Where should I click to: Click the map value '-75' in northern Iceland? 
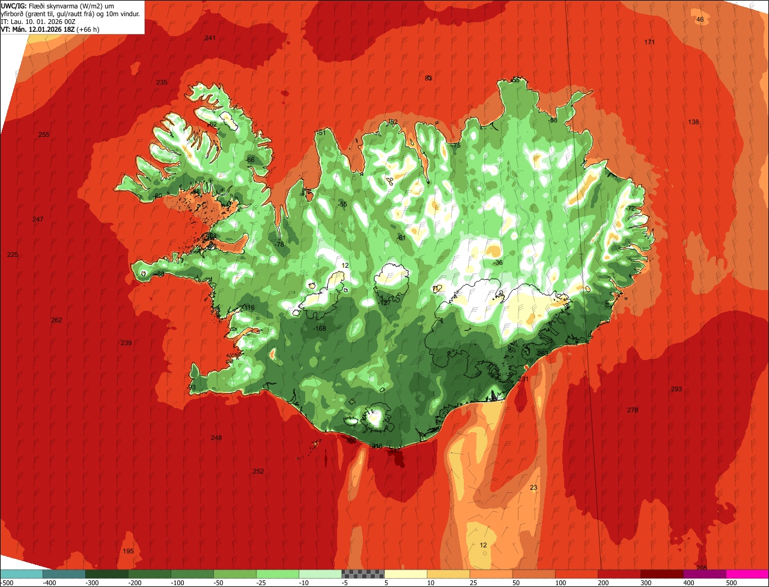(457, 145)
